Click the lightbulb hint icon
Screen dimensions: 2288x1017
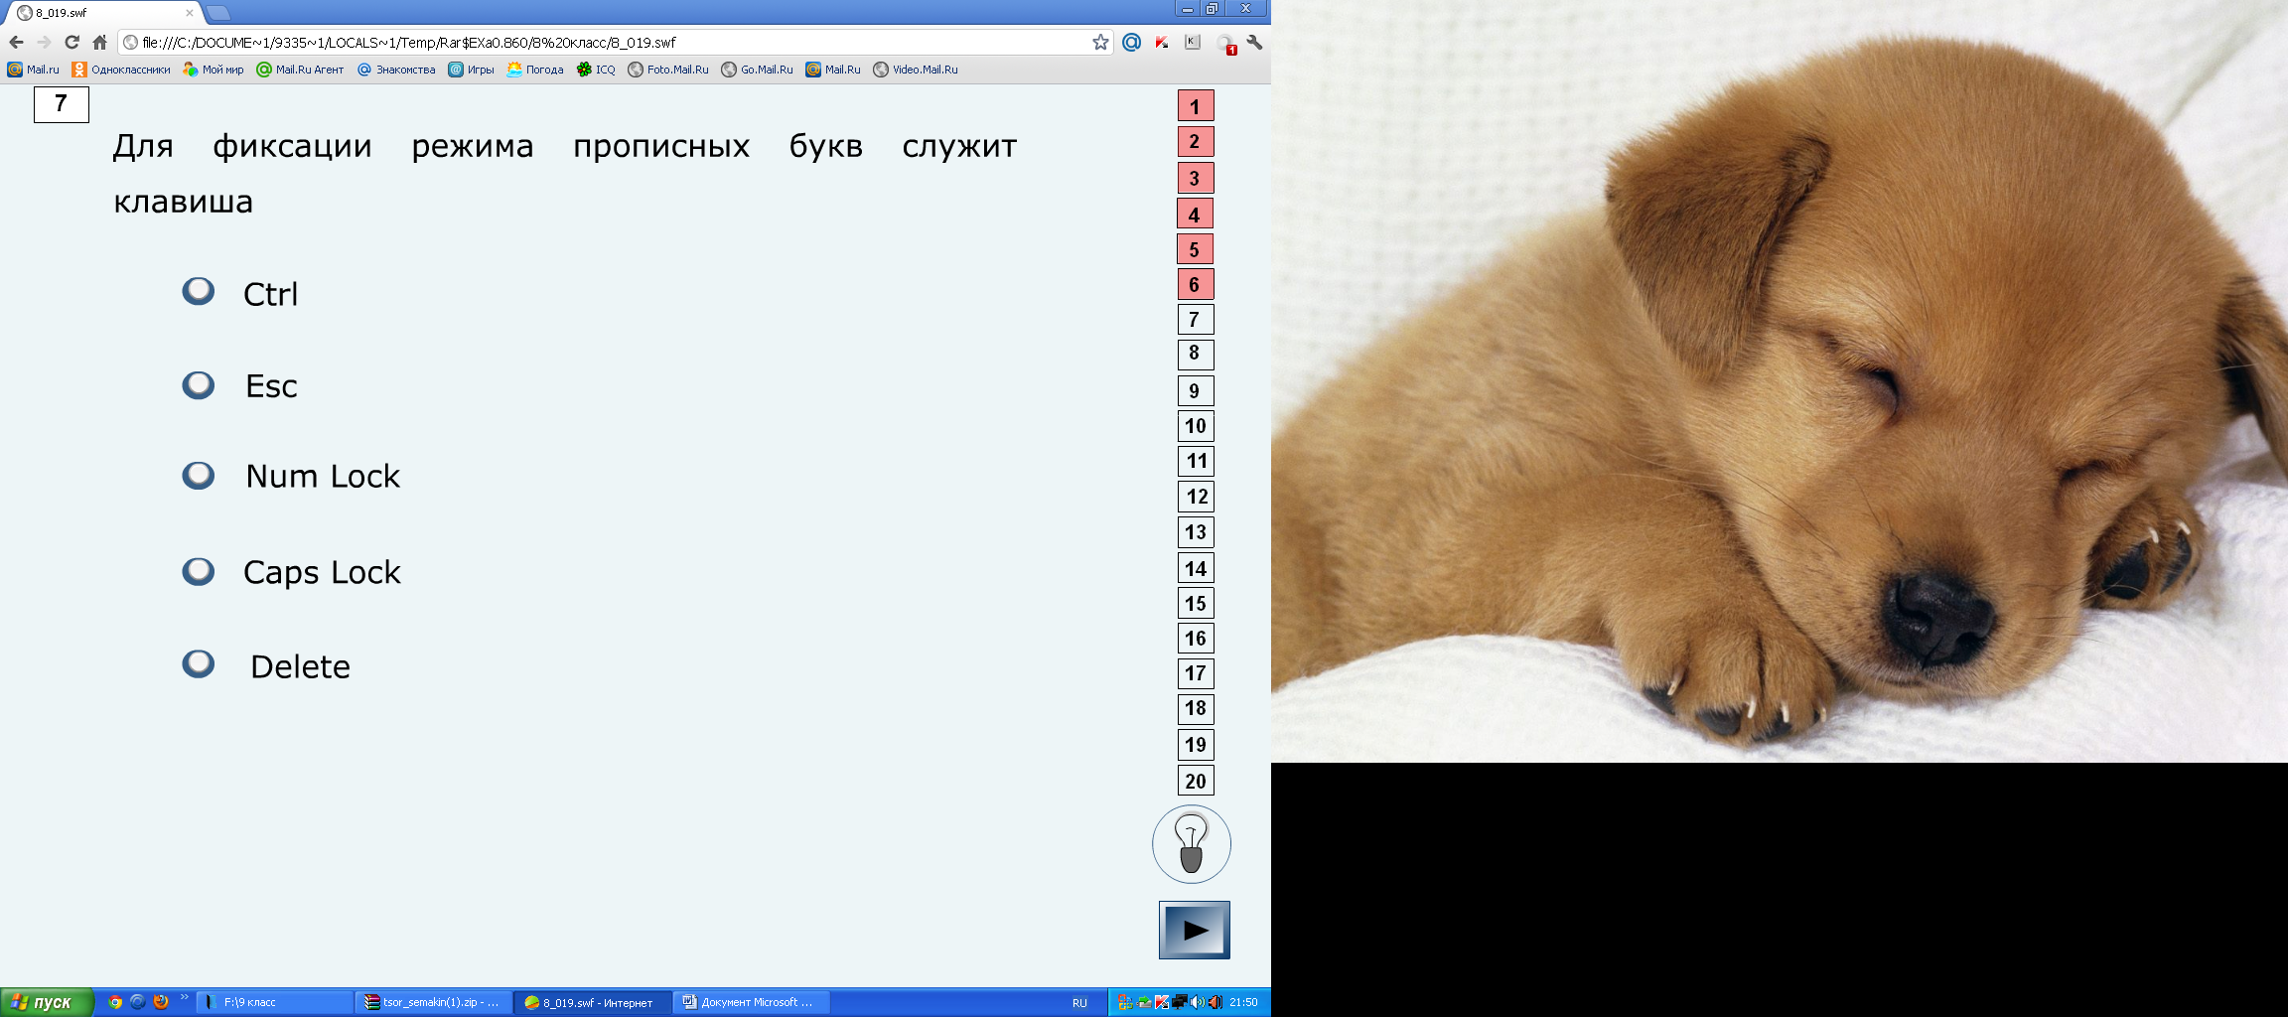pos(1191,844)
